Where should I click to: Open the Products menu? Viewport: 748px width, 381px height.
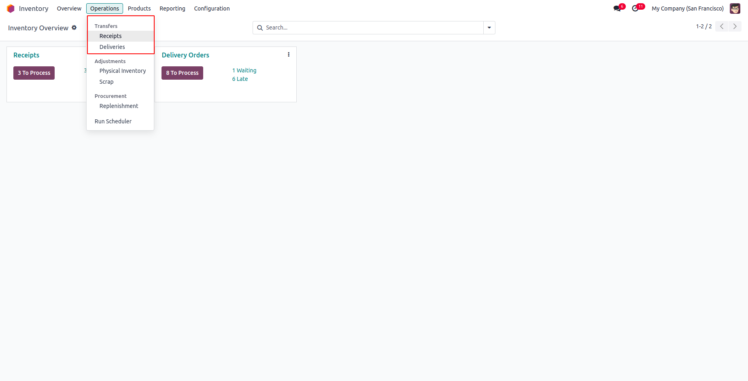(x=139, y=8)
